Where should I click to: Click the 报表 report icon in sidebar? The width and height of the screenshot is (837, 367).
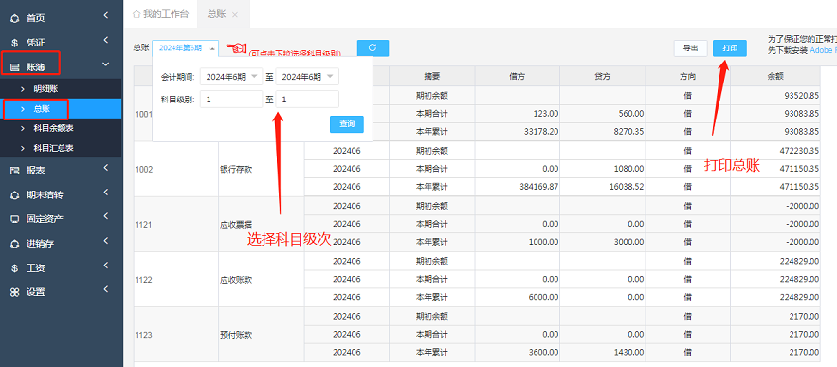(15, 171)
